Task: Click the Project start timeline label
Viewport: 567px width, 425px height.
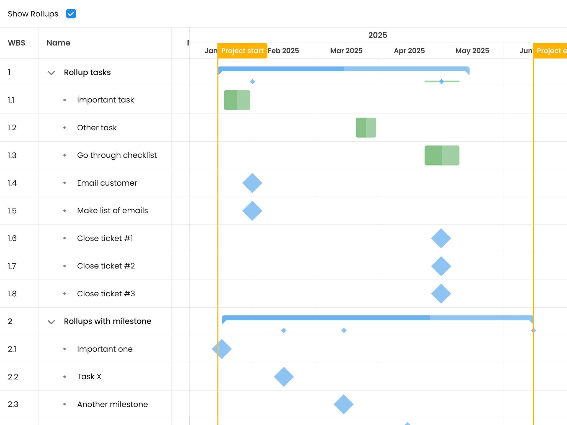Action: tap(242, 51)
